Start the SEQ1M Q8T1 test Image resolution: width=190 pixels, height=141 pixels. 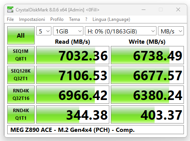point(21,55)
